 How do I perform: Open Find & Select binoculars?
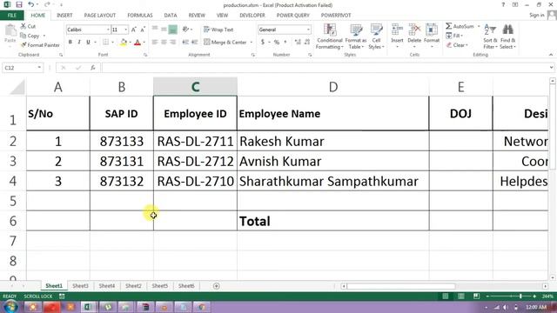point(508,37)
